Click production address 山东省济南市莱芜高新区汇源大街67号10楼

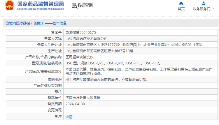[x=99, y=51]
